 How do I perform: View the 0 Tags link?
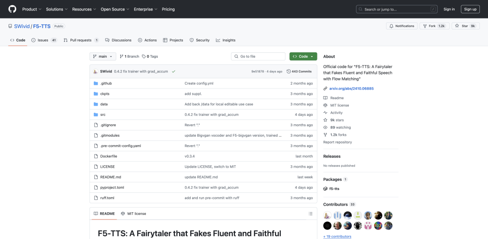click(150, 57)
